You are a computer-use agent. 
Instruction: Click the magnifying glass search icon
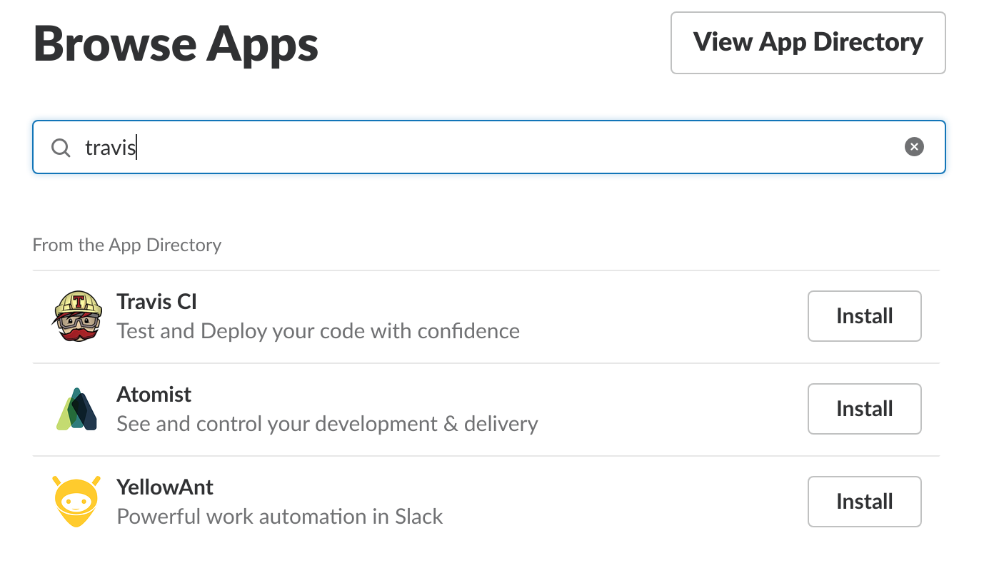[x=61, y=147]
